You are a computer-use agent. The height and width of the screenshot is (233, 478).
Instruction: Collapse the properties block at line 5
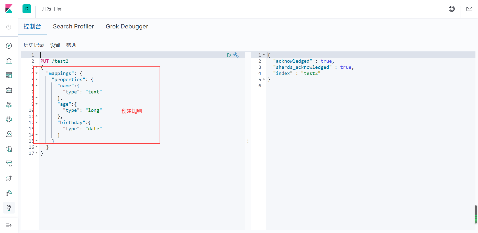[x=37, y=79]
